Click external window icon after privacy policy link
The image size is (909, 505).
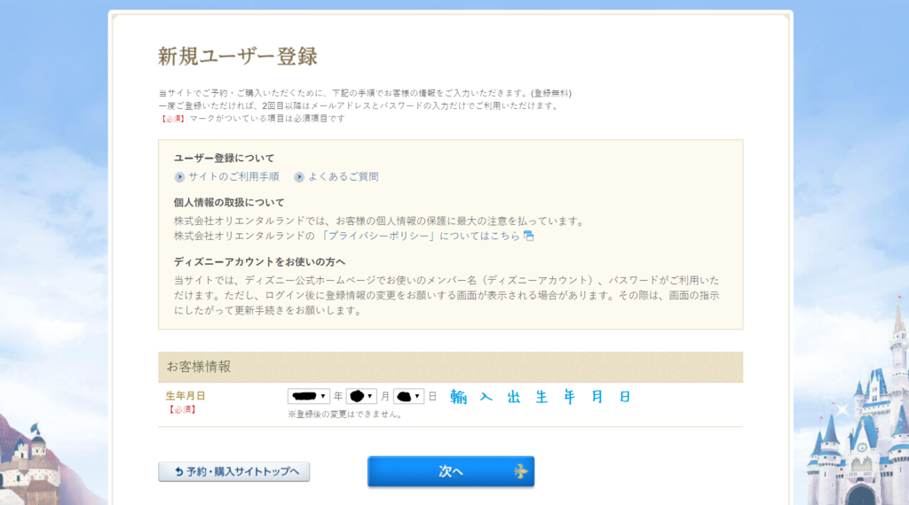click(528, 236)
